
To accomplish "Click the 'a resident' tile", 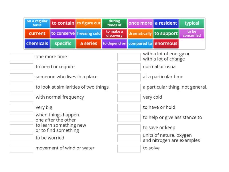I will pos(166,23).
